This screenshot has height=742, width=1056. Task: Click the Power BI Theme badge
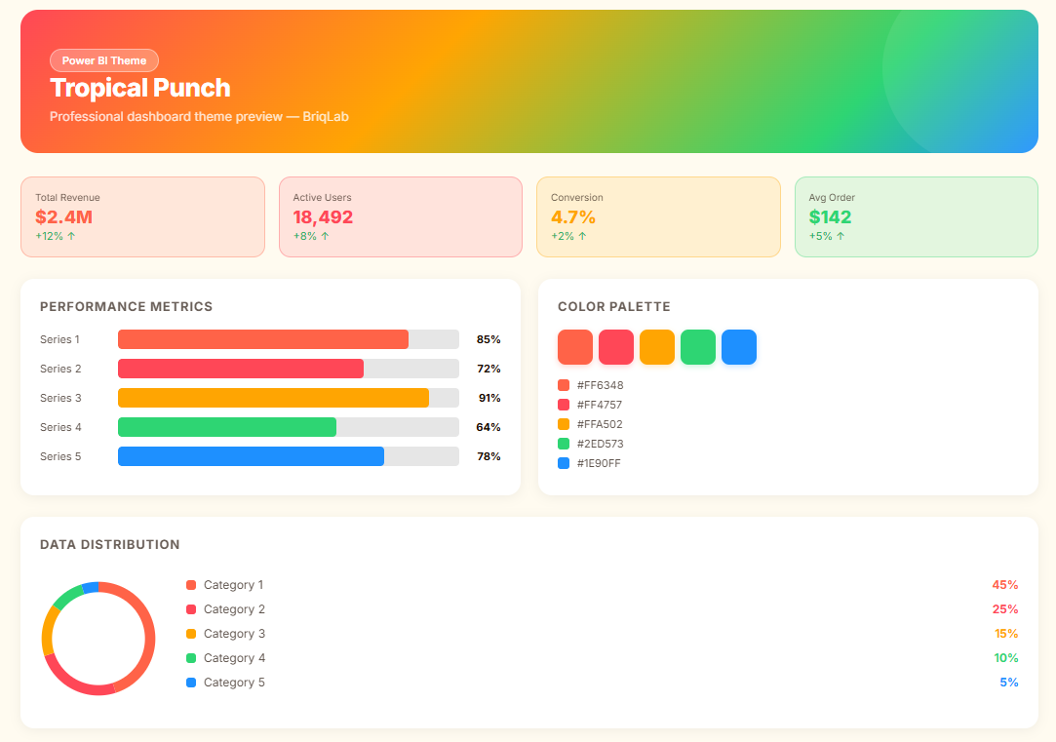[x=104, y=60]
